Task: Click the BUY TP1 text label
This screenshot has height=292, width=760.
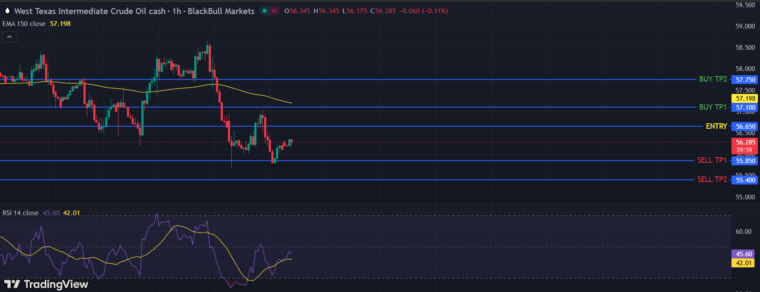Action: pos(713,107)
